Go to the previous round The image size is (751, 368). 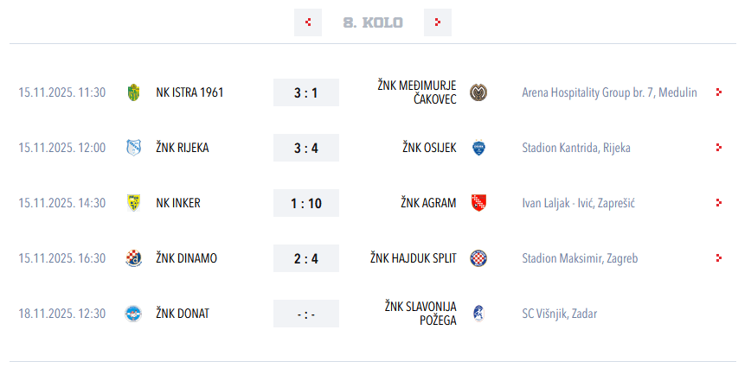[308, 22]
